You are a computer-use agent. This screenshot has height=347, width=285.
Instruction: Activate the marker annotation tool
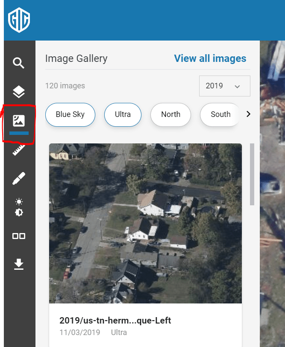pyautogui.click(x=19, y=178)
